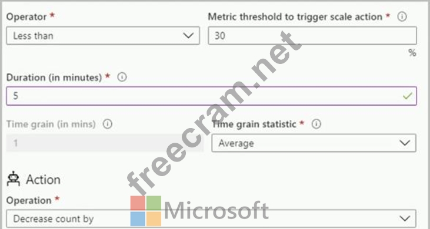Click the Metric threshold field containing 30
The image size is (430, 229).
click(312, 36)
